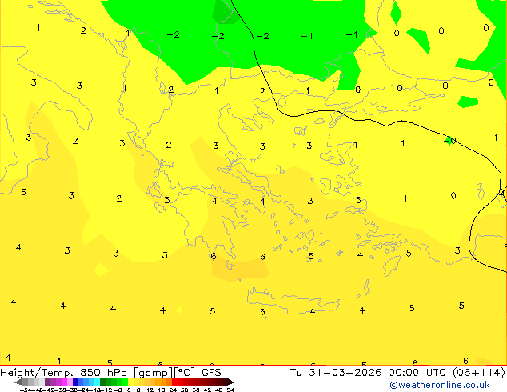Select the dark blue swatch in the temperature legend
This screenshot has height=392, width=507.
(75, 382)
